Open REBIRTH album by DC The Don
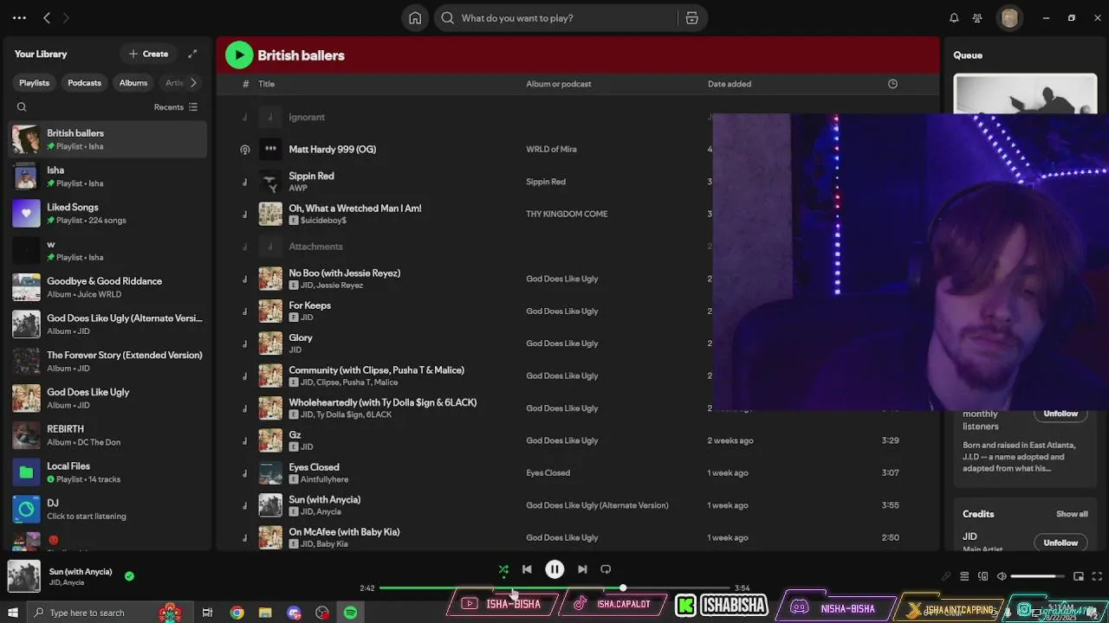This screenshot has height=623, width=1109. tap(107, 435)
